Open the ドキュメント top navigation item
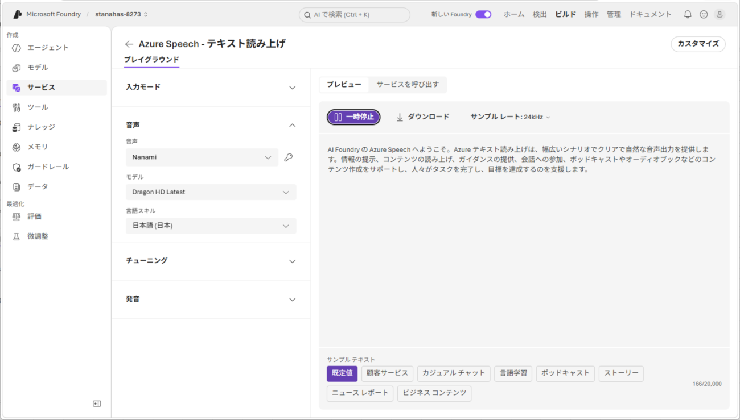This screenshot has width=740, height=420. click(650, 14)
